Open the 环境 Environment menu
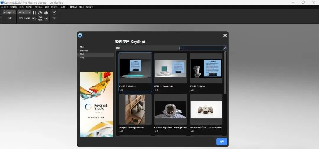 (x=21, y=7)
